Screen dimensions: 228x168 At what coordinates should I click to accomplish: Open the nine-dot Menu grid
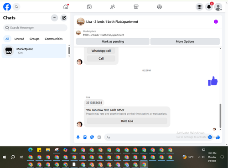click(x=199, y=7)
